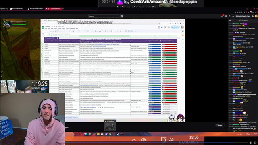Image resolution: width=258 pixels, height=145 pixels.
Task: Star the CF APPS spreadsheet
Action: click(x=52, y=27)
